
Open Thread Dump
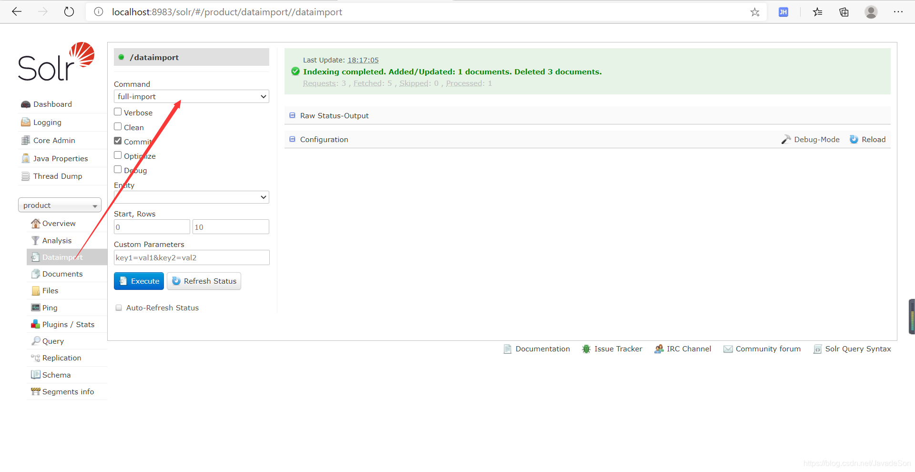(x=58, y=176)
